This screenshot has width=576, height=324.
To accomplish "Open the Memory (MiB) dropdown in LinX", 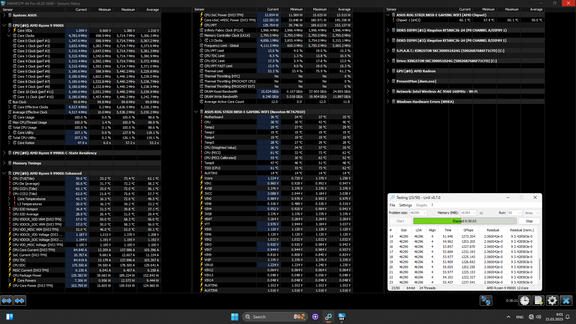I will 474,213.
